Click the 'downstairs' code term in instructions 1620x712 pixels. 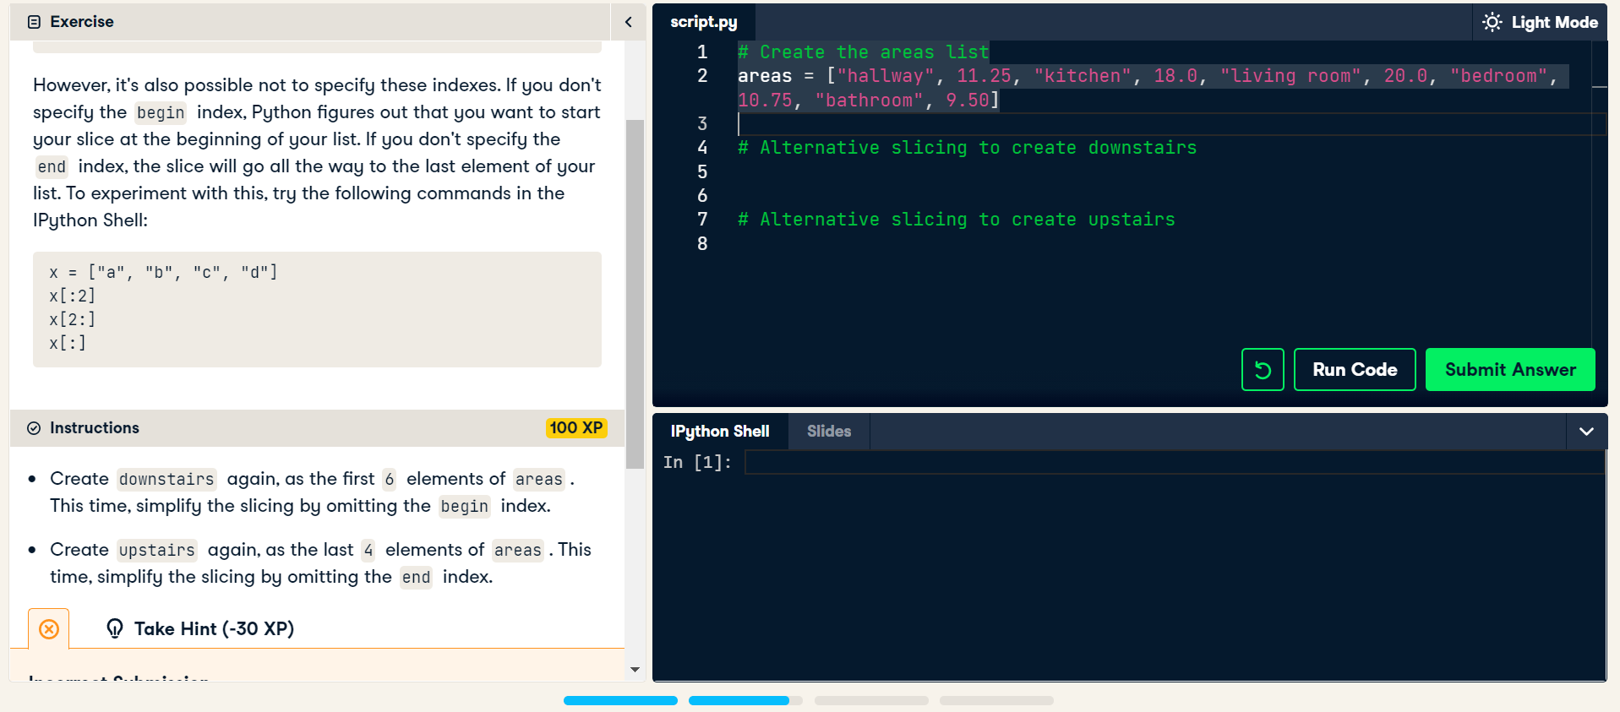[x=166, y=479]
